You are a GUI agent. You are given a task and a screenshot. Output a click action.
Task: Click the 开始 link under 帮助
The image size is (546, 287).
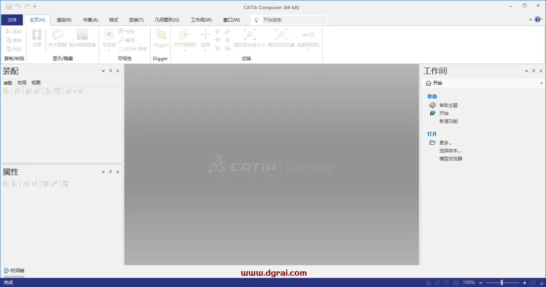[x=444, y=113]
